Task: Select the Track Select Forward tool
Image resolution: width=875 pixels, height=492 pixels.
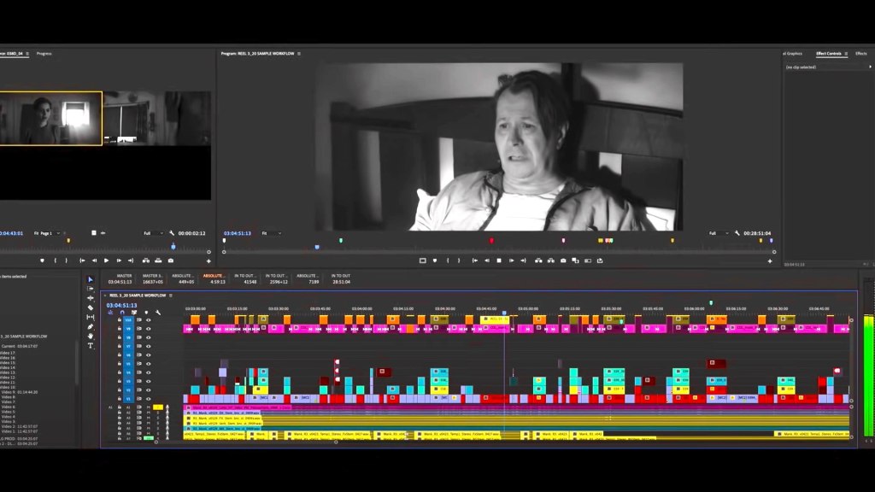Action: (91, 289)
